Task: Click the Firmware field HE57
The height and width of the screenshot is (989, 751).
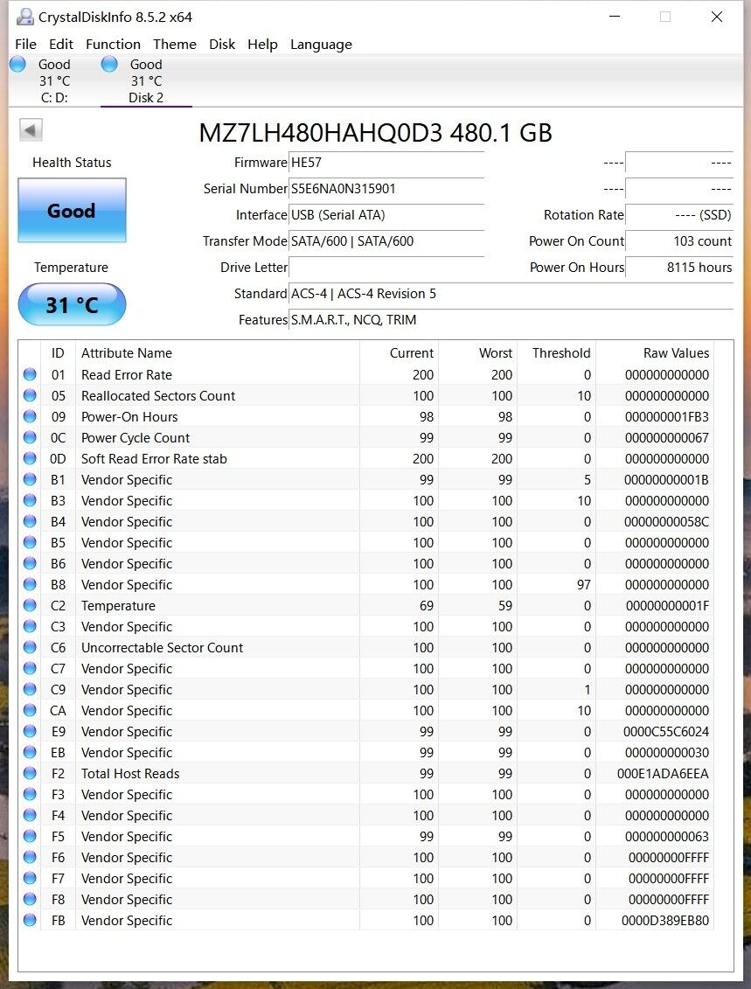Action: [386, 163]
